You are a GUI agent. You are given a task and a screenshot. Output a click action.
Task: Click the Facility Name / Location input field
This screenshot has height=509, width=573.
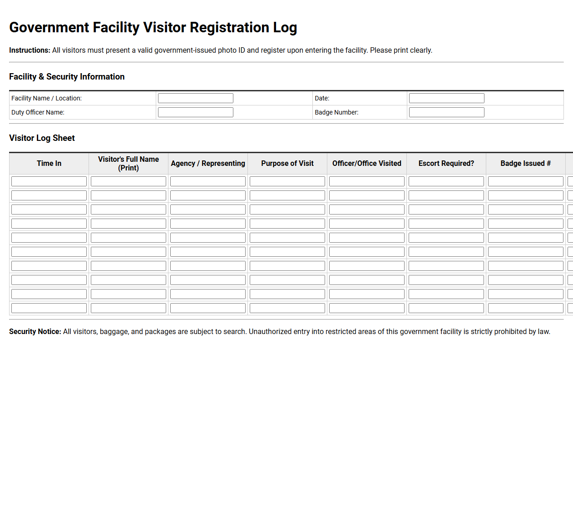pyautogui.click(x=196, y=98)
